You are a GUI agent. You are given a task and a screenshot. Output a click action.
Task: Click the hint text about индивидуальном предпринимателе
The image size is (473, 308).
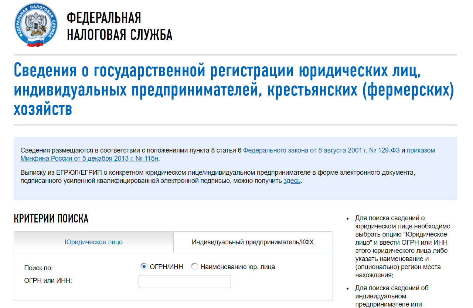pos(392,296)
